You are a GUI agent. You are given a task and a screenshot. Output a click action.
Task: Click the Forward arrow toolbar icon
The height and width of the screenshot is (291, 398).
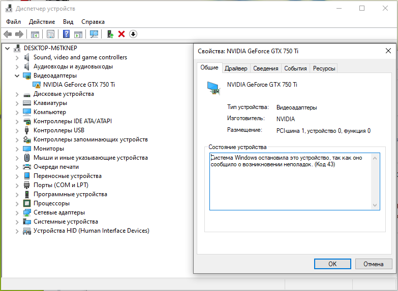(x=19, y=34)
